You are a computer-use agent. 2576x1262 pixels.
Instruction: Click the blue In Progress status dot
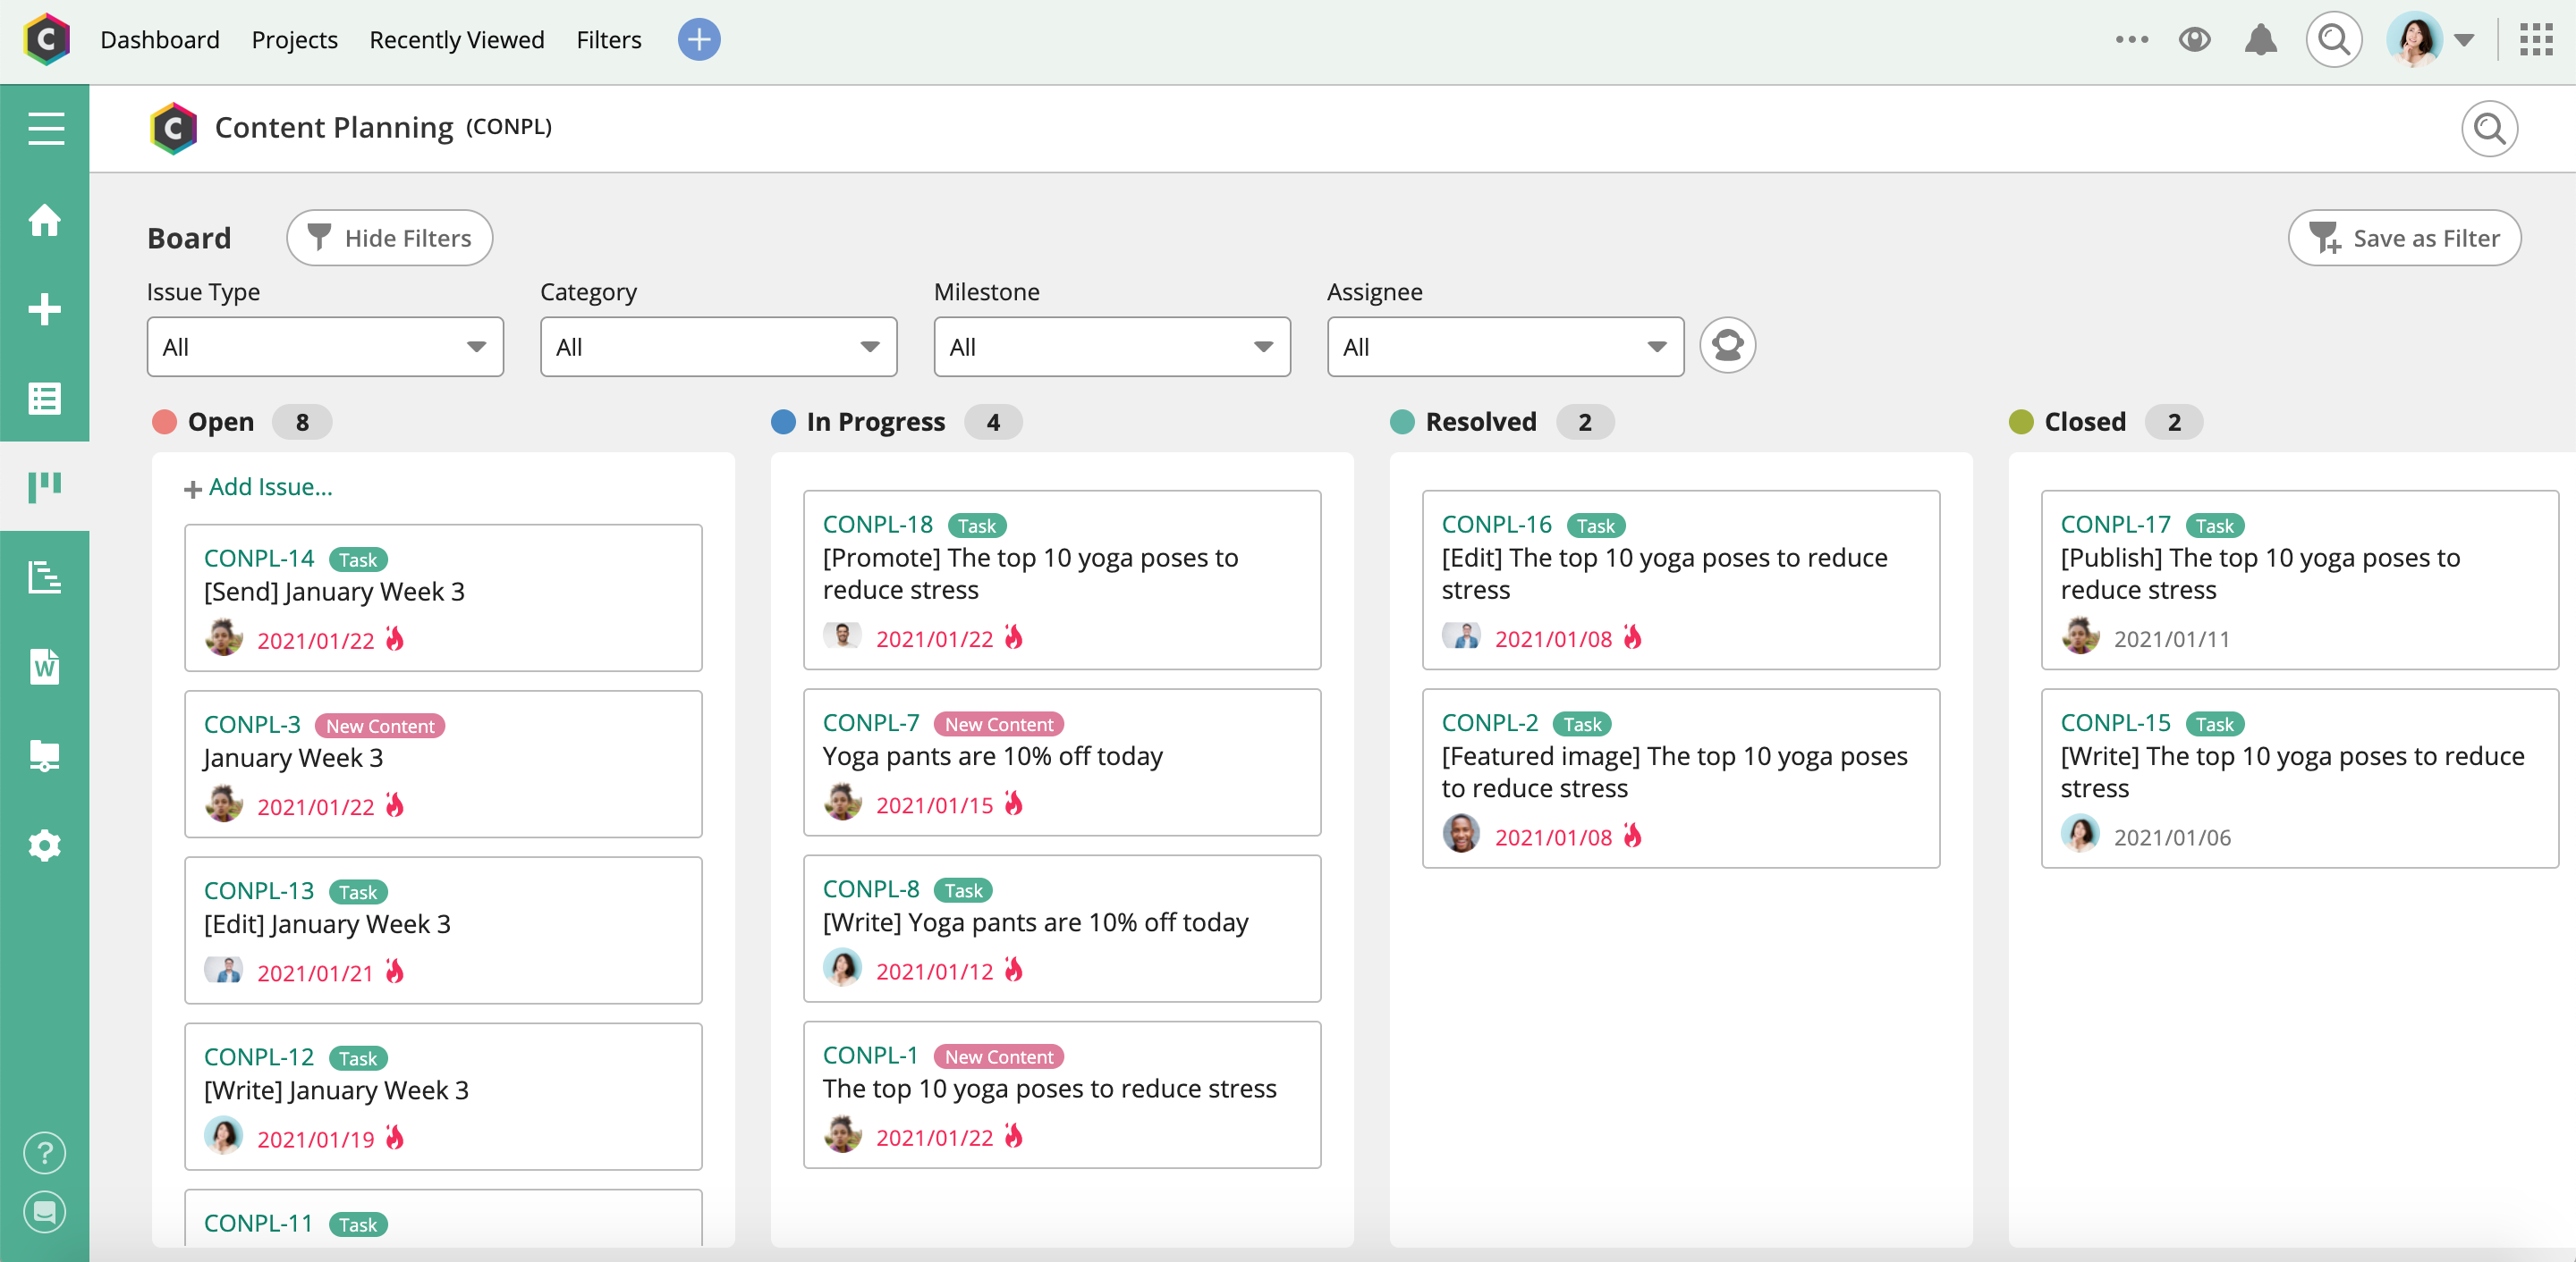(x=783, y=422)
